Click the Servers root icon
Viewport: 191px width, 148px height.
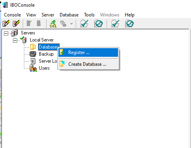tap(14, 33)
